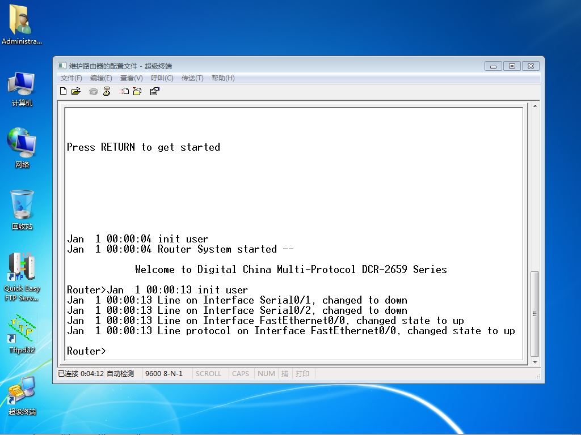Select the Tftpd32 desktop shortcut
This screenshot has height=435, width=581.
[22, 334]
